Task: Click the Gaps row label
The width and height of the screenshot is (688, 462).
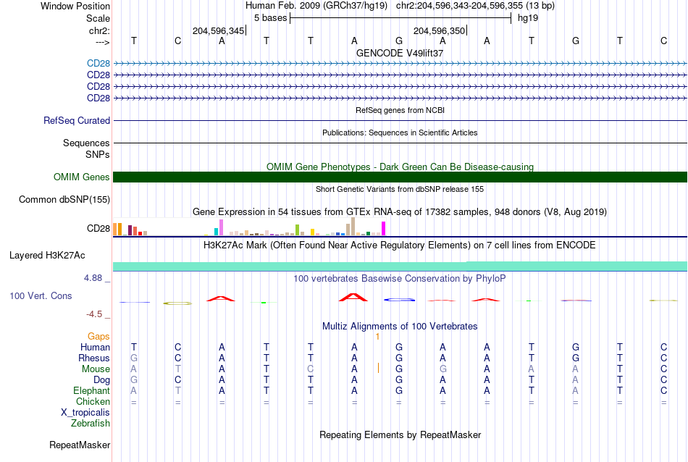Action: pos(98,337)
